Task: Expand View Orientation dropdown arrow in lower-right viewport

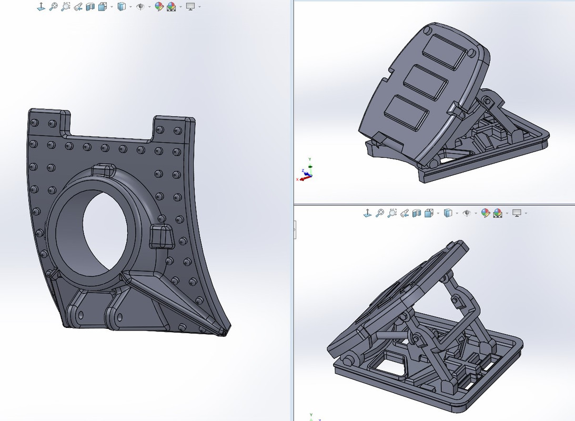Action: point(438,213)
